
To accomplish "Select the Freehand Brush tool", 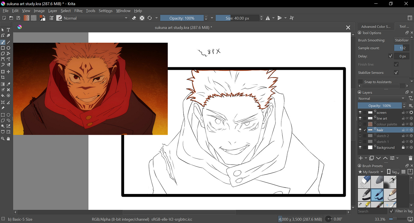I will [x=3, y=42].
